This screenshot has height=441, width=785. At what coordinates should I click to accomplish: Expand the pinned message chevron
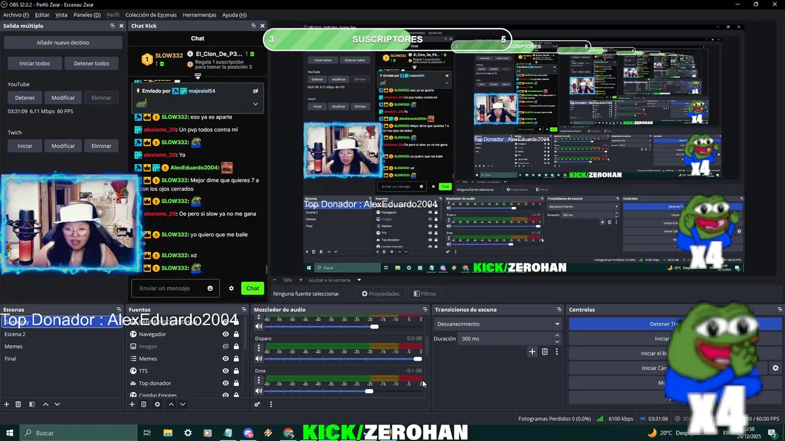(255, 104)
